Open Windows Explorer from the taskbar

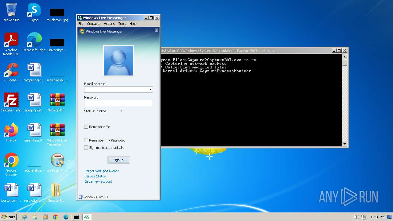pos(35,217)
